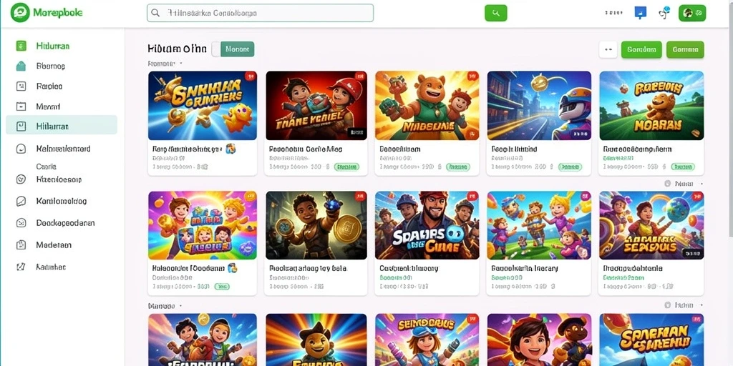Click the red badge on first game thumbnail
This screenshot has height=366, width=733.
(x=250, y=76)
